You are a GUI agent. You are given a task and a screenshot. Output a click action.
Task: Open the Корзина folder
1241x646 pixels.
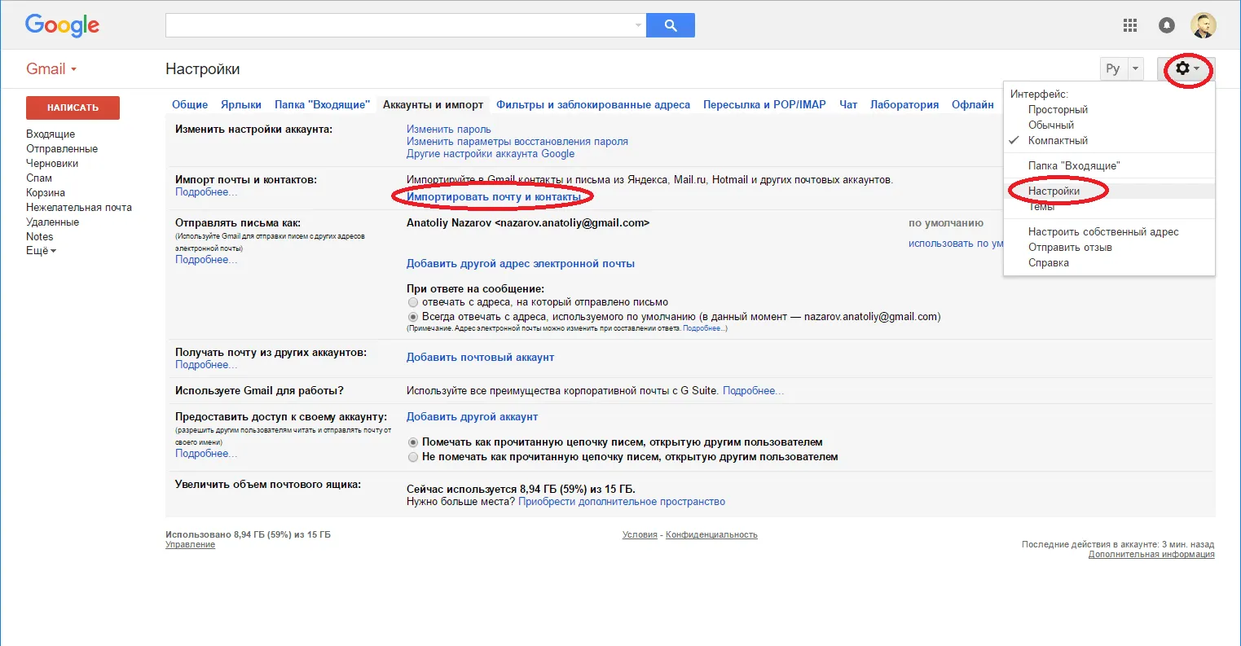click(x=46, y=192)
